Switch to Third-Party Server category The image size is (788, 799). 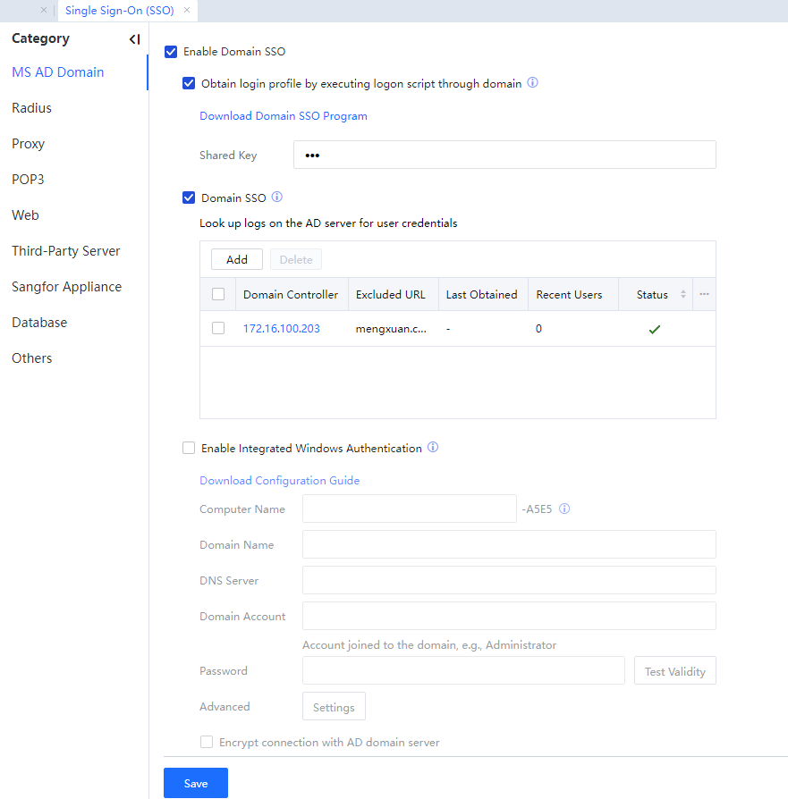(66, 251)
